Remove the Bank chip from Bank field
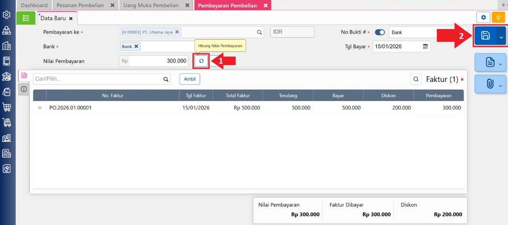 pyautogui.click(x=136, y=46)
